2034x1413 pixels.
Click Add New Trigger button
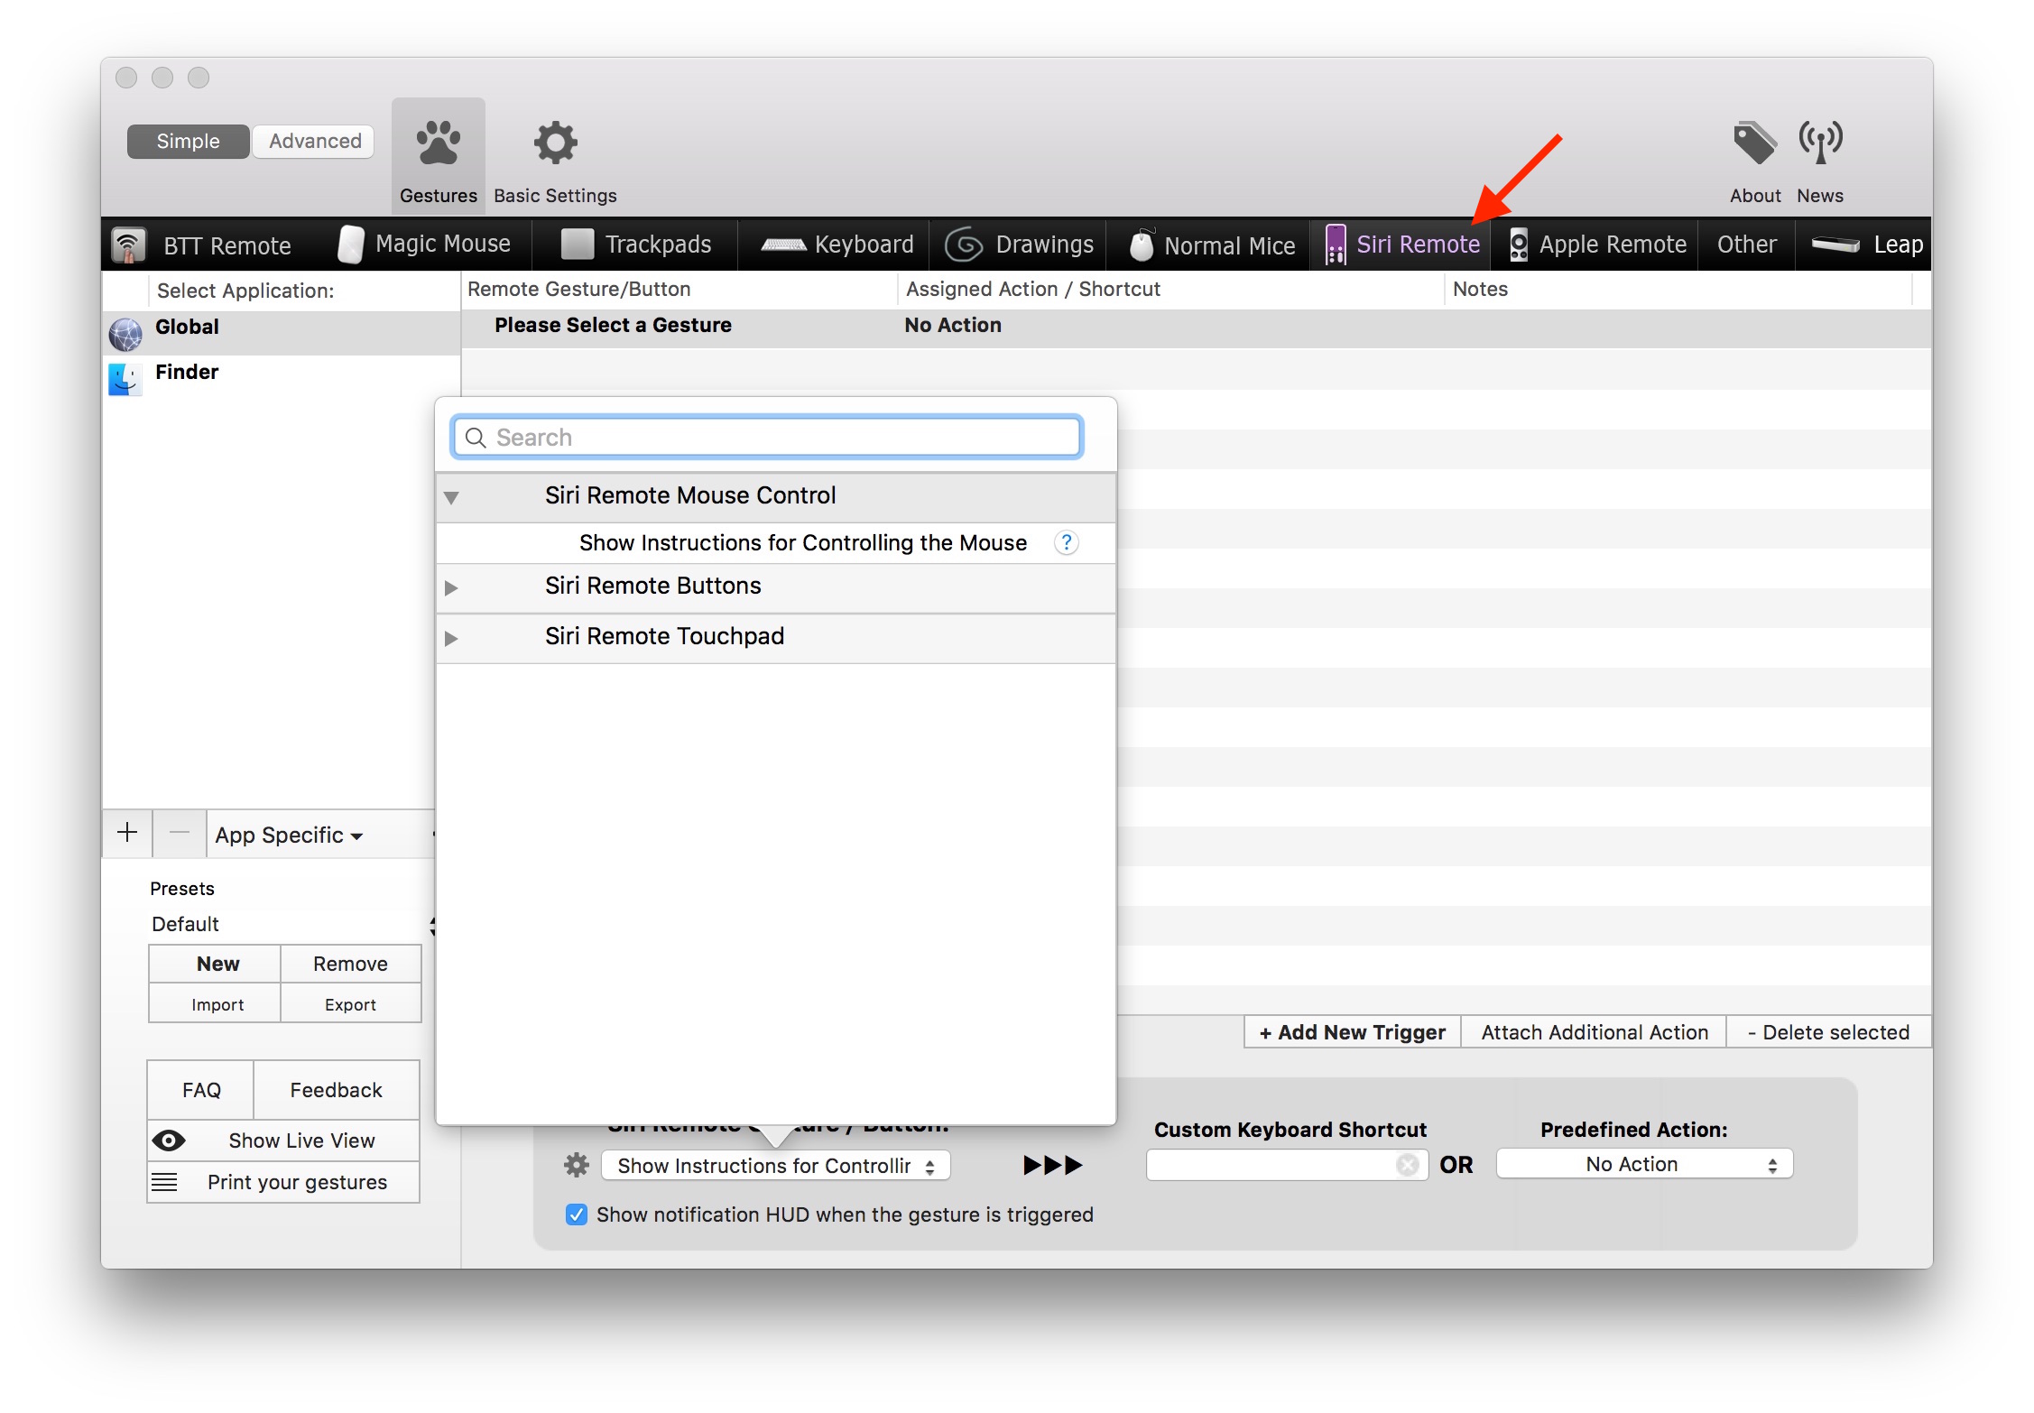point(1352,1032)
